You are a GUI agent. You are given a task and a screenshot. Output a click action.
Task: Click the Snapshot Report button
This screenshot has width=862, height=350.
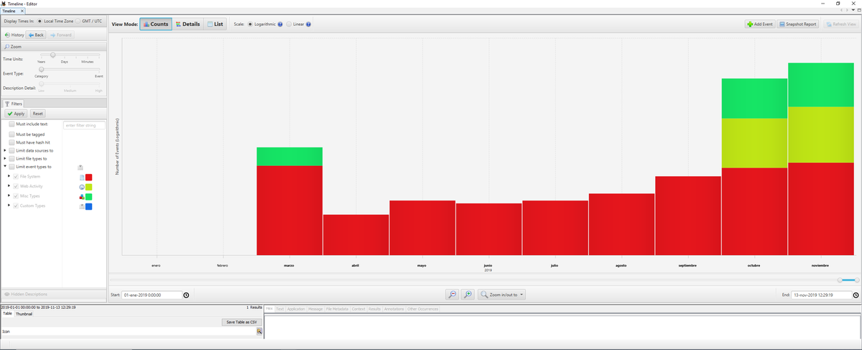pos(798,24)
